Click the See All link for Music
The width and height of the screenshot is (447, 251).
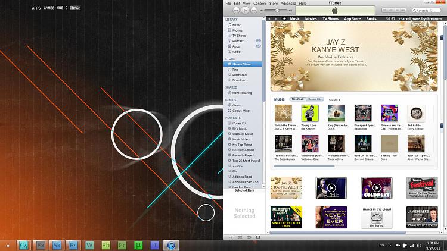click(x=334, y=100)
